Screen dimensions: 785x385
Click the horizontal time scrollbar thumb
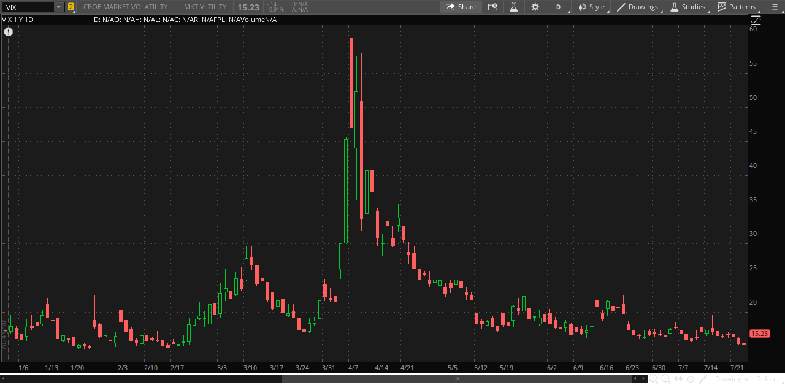(457, 379)
